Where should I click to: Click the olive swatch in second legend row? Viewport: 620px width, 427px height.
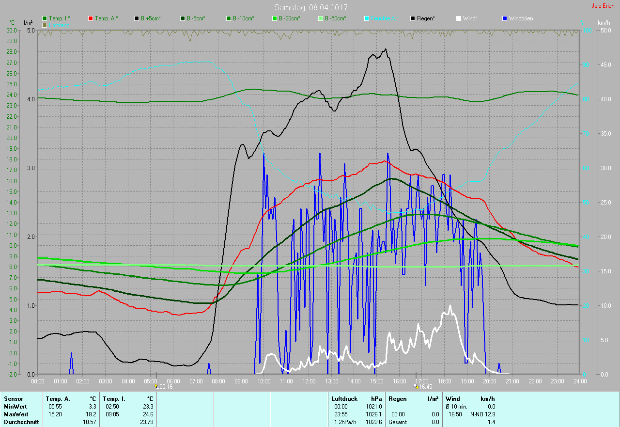[x=45, y=25]
